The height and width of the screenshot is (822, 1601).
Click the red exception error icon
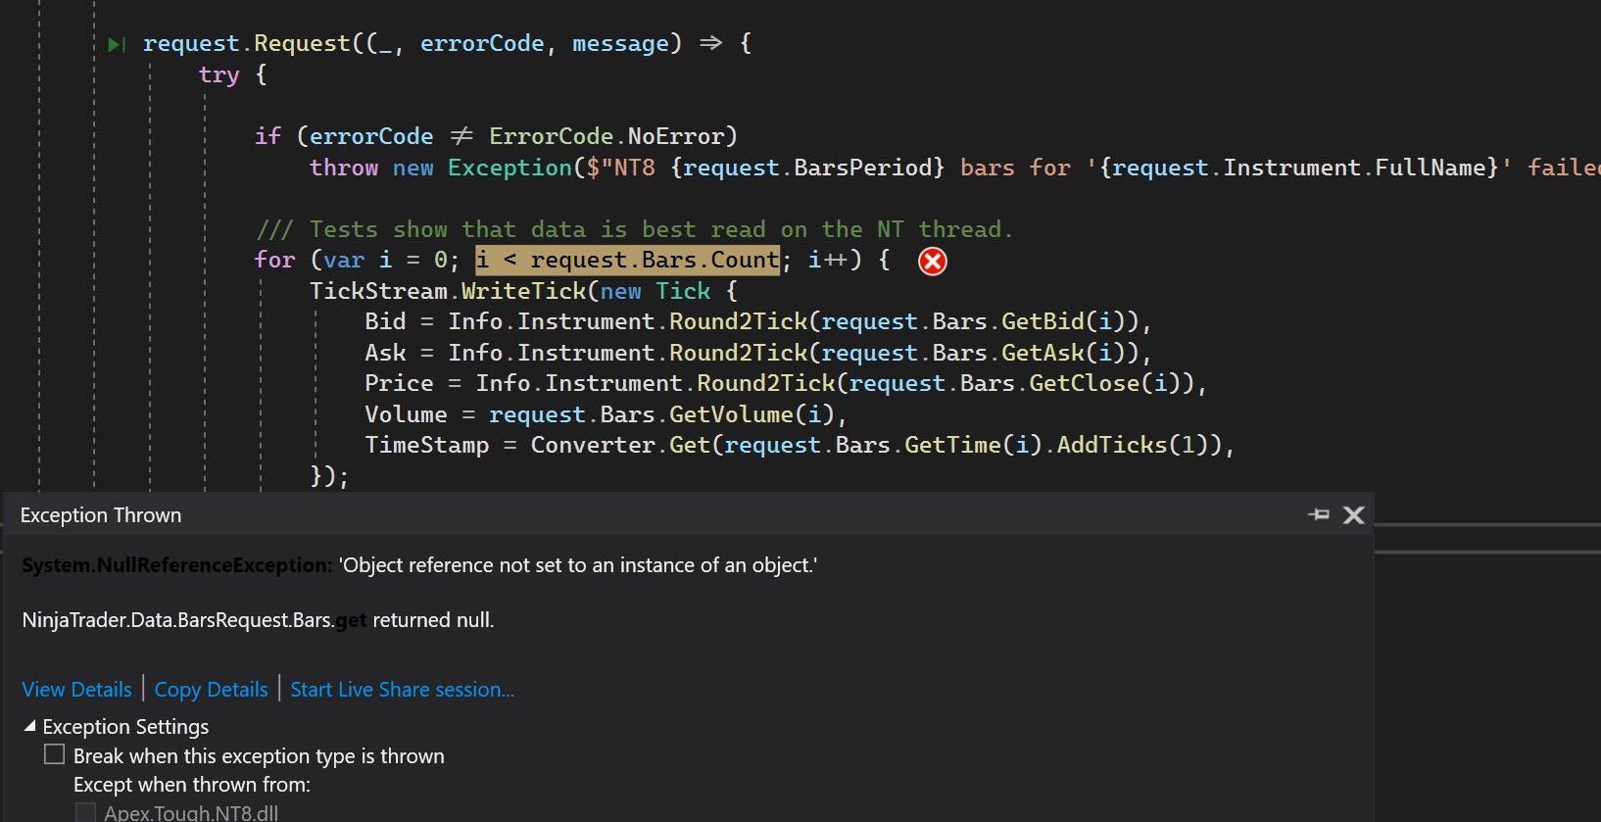coord(933,262)
